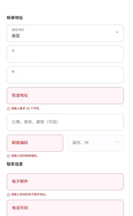Focus the 电话号码 phone number field
Image resolution: width=133 pixels, height=216 pixels.
65,208
